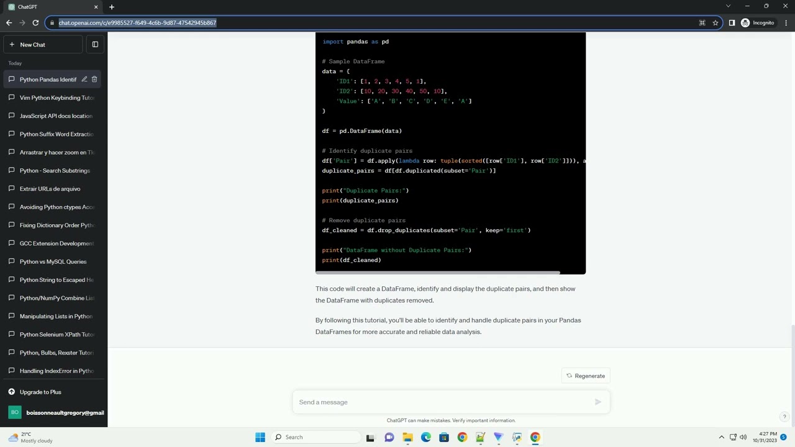Click the Incognito profile indicator

click(758, 23)
